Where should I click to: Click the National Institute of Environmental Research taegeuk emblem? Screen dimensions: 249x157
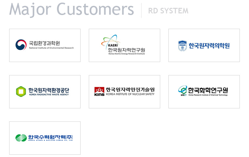pyautogui.click(x=21, y=45)
